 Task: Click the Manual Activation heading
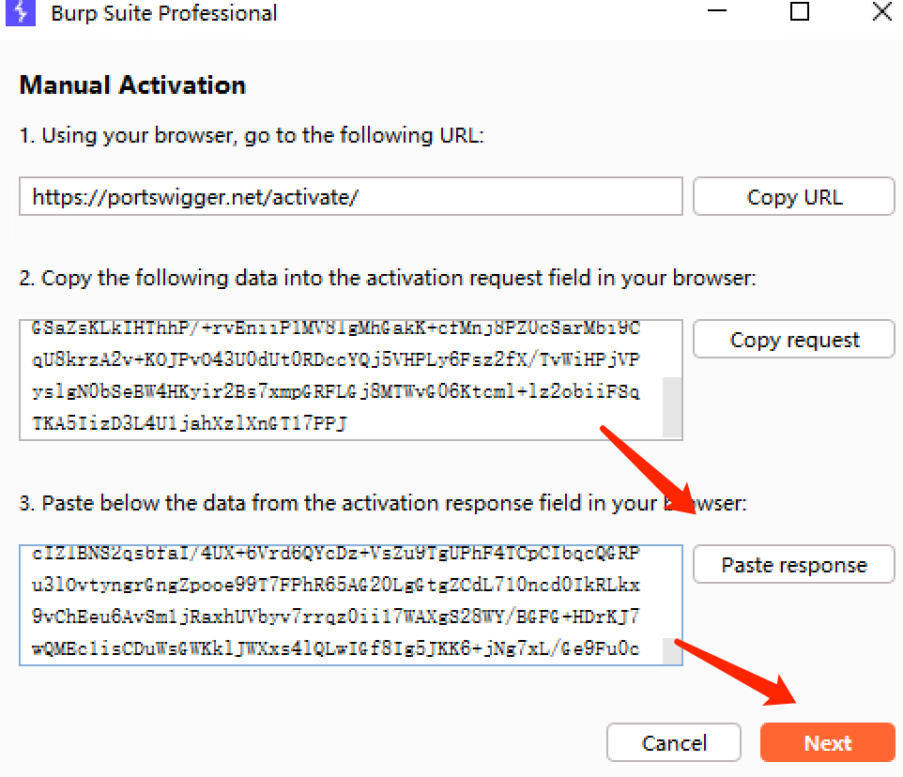click(132, 85)
